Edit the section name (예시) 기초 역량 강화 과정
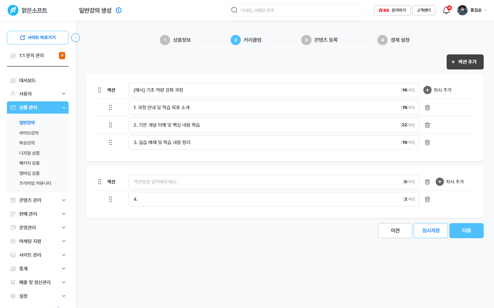494x308 pixels. pyautogui.click(x=274, y=90)
